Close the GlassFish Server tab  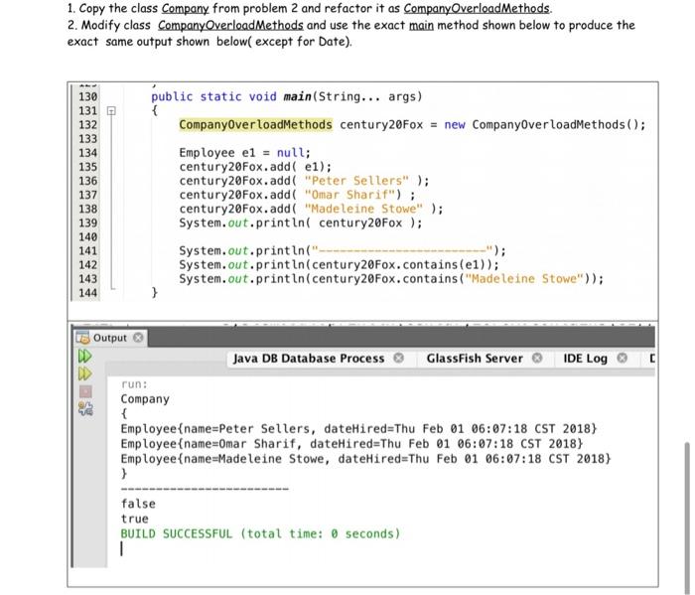tap(537, 358)
